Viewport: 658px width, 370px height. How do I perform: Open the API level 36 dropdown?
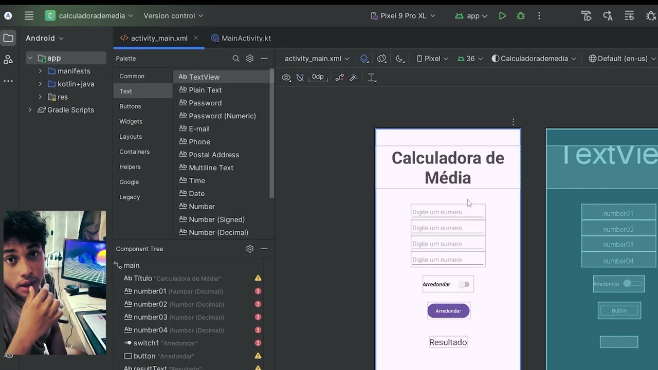click(x=470, y=59)
